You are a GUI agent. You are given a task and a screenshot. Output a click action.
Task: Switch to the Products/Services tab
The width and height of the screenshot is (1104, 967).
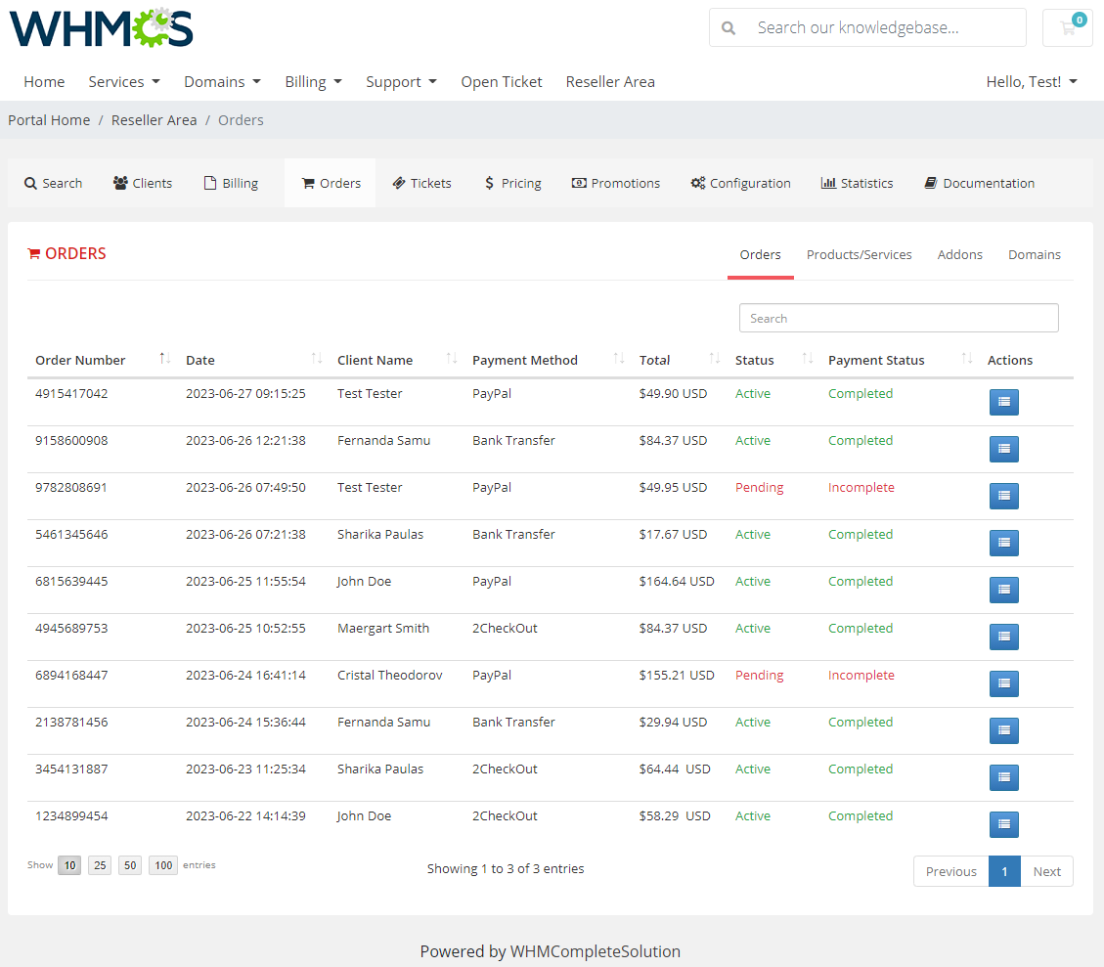click(x=859, y=254)
